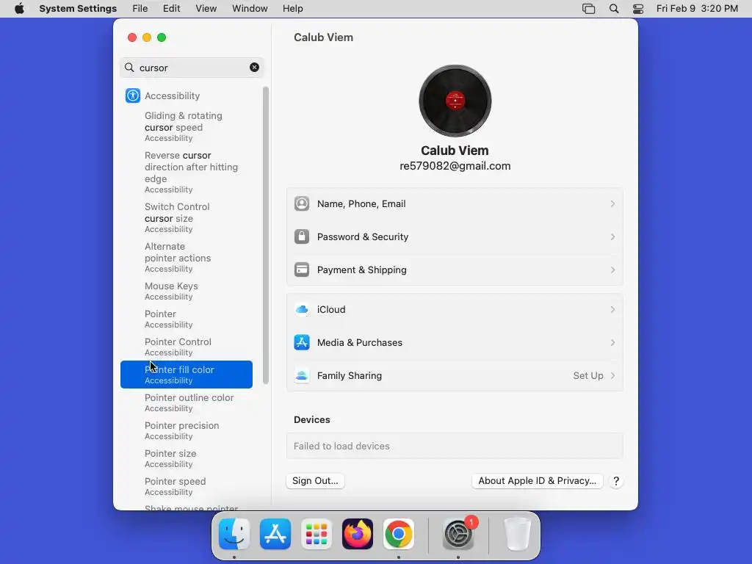Click the Name, Phone, Email person icon
This screenshot has height=564, width=752.
point(302,203)
